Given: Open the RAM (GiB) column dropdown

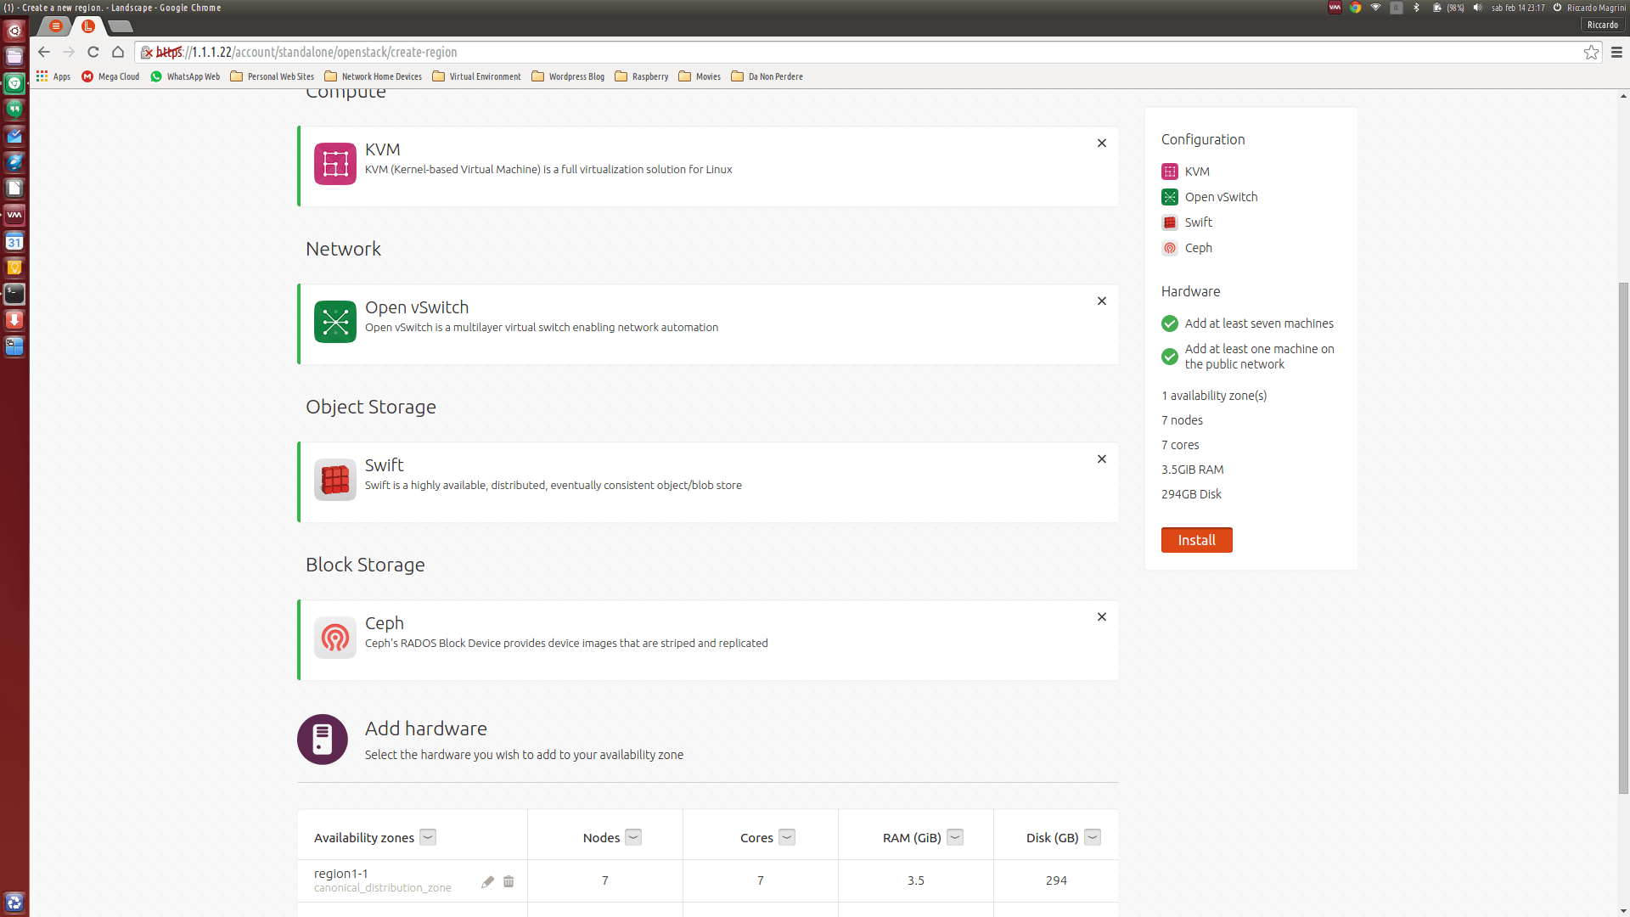Looking at the screenshot, I should coord(955,837).
